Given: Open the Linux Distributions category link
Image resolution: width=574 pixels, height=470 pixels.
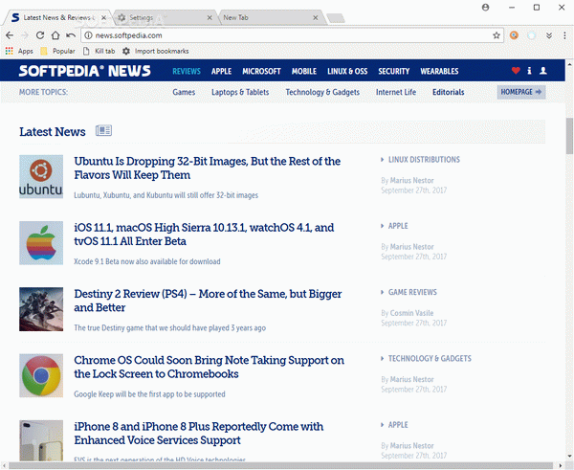Looking at the screenshot, I should (424, 159).
